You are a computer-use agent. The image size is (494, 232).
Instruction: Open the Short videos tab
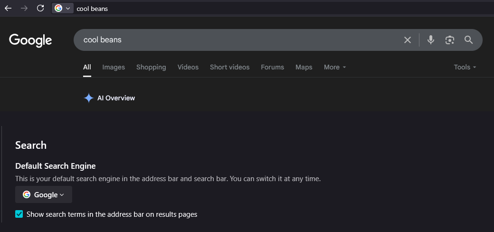click(230, 67)
